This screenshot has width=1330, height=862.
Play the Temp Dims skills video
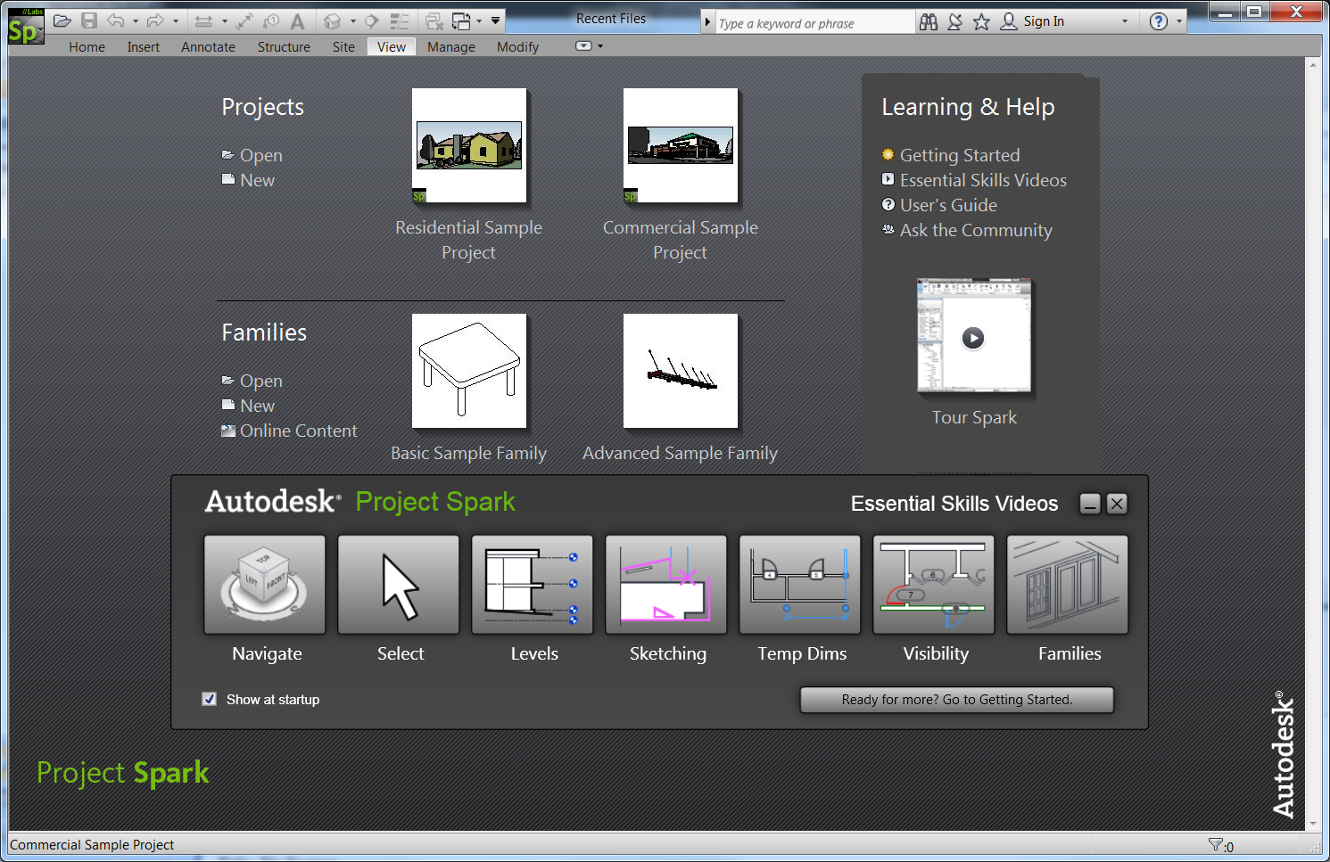pos(799,584)
